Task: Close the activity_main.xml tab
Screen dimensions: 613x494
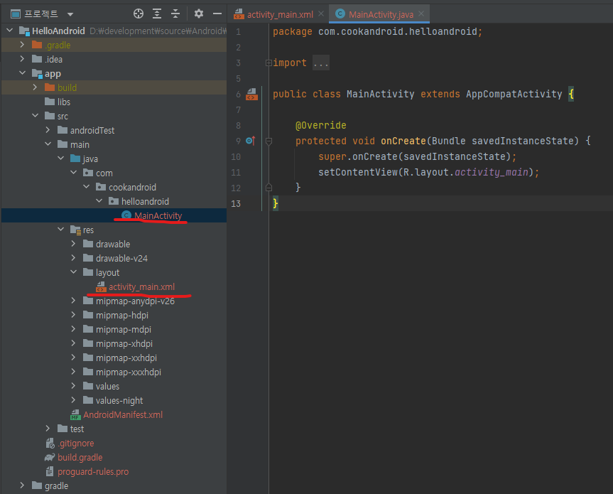Action: click(x=321, y=14)
